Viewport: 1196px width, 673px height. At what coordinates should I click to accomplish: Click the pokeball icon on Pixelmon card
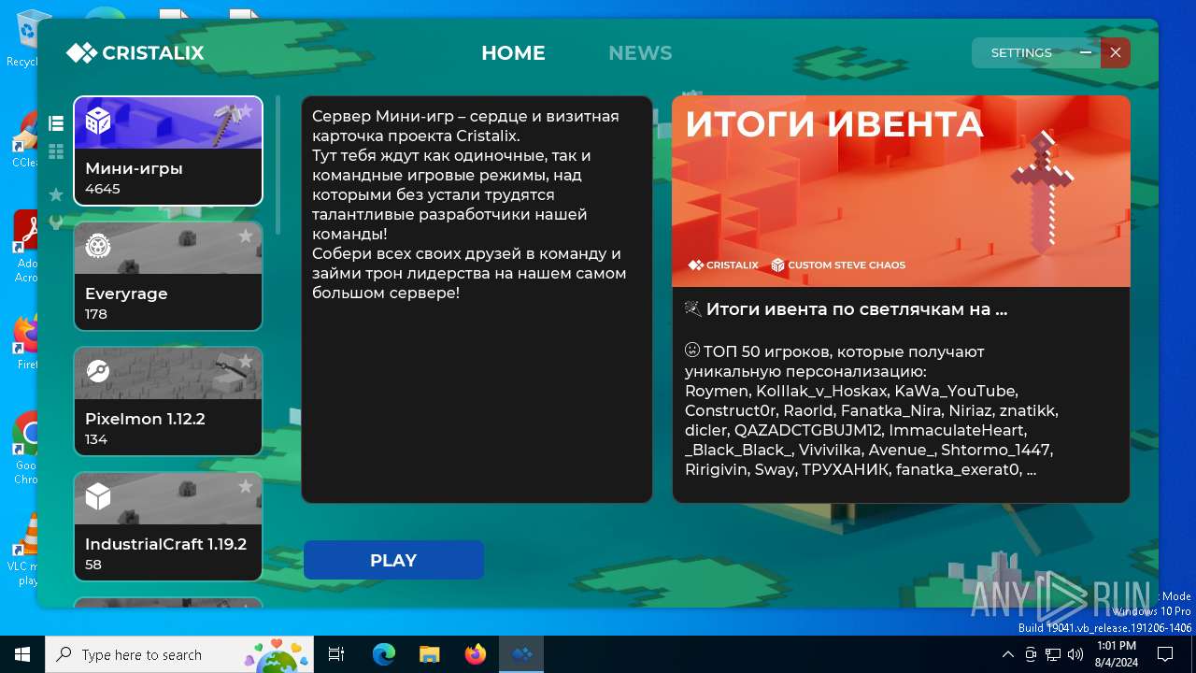point(98,372)
